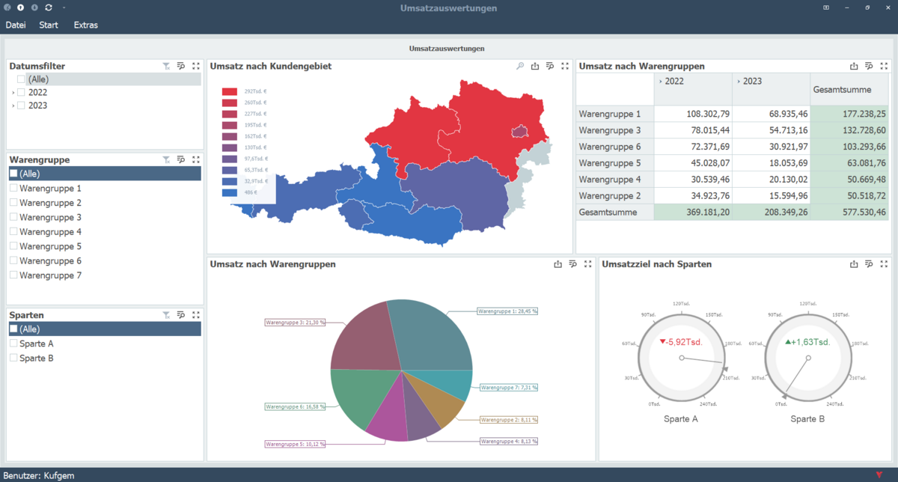Click the cell value 15.594,96

[x=771, y=195]
